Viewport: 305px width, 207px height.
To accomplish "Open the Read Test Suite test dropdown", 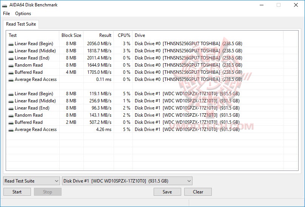I will (31, 181).
